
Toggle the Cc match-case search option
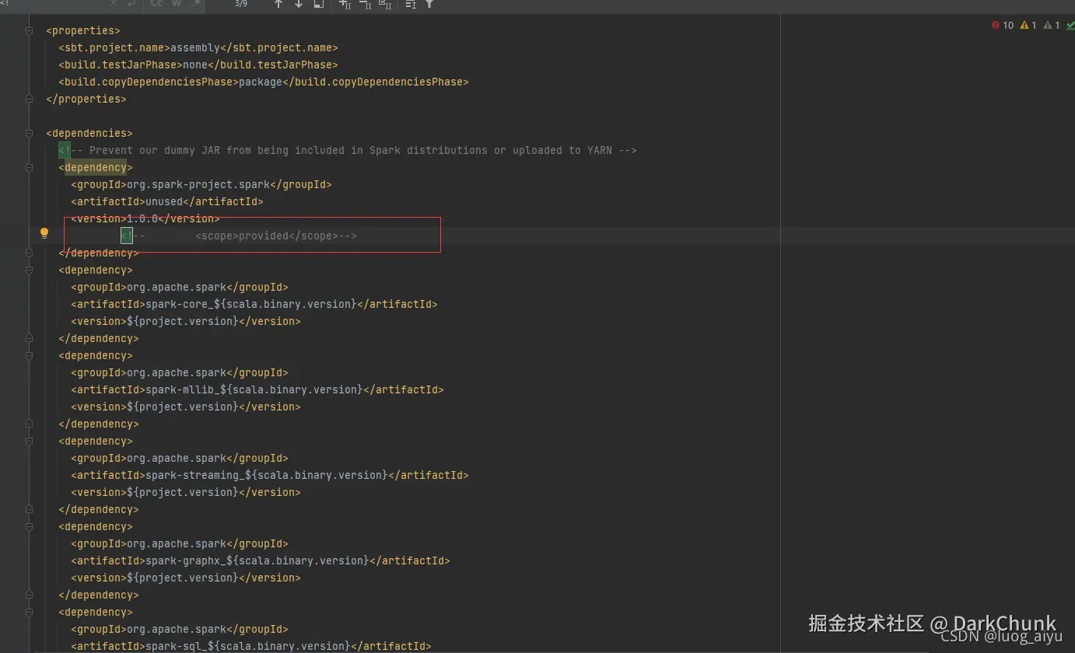156,4
